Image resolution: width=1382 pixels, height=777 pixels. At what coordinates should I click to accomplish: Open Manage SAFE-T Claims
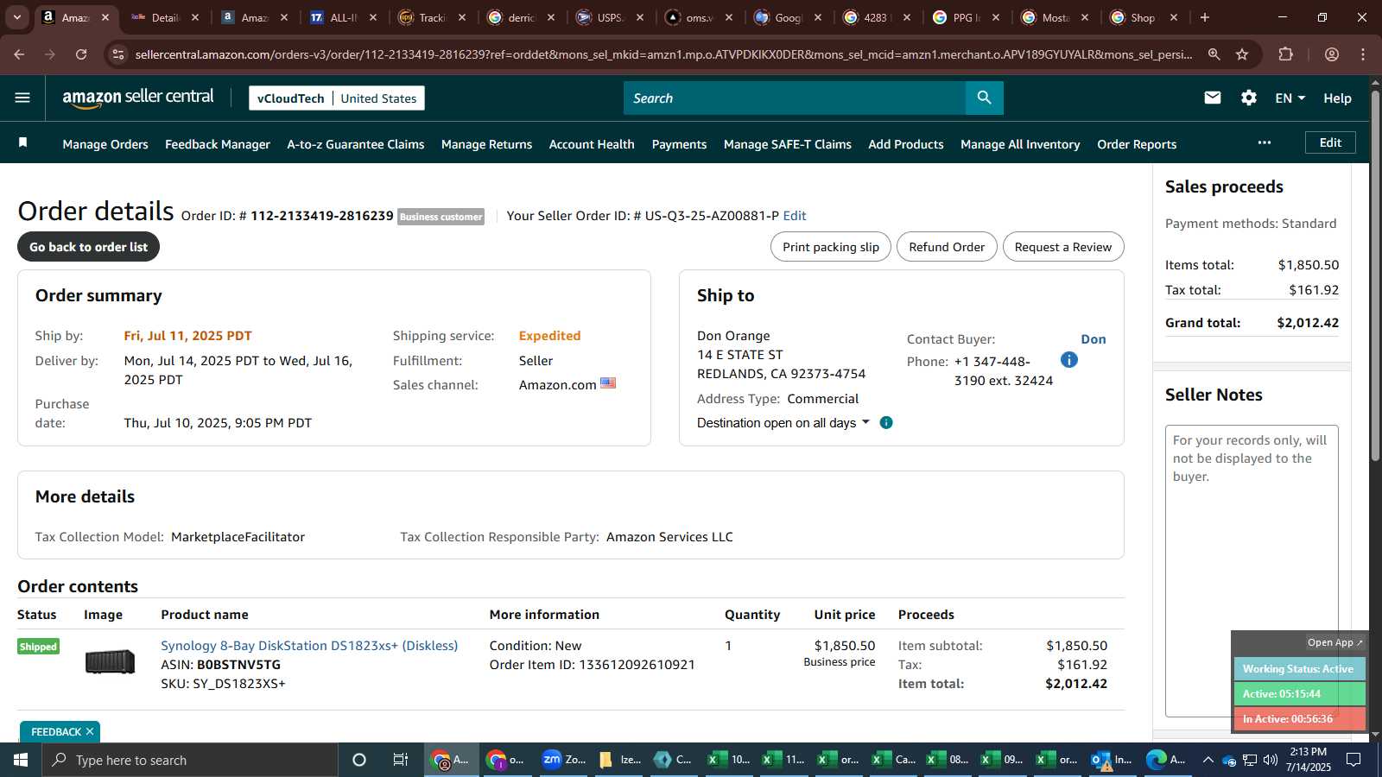click(x=788, y=144)
